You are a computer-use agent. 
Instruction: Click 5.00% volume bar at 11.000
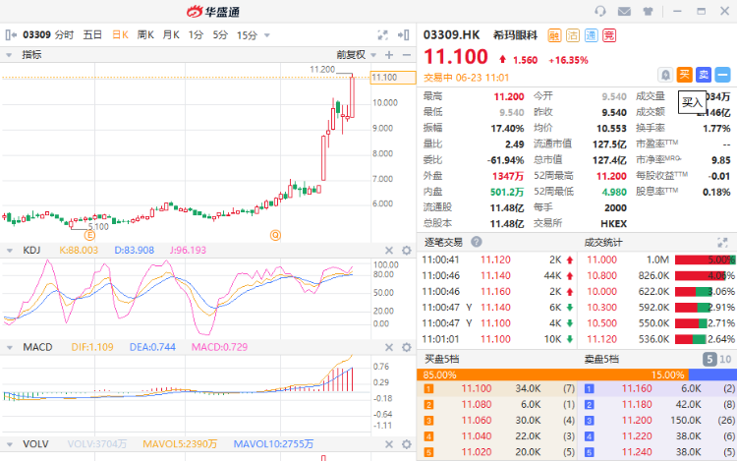(705, 259)
